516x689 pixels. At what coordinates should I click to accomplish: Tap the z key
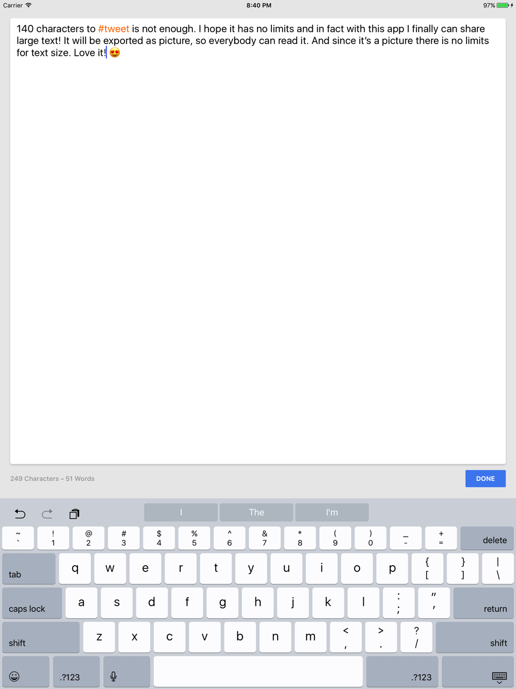[x=99, y=637]
